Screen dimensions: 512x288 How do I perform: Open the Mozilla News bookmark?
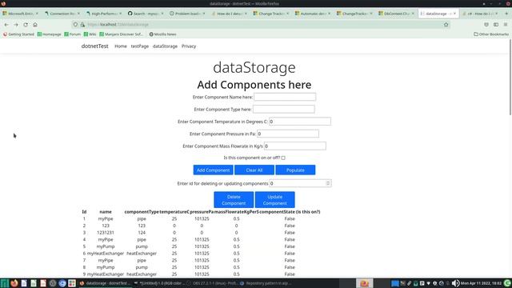[162, 34]
